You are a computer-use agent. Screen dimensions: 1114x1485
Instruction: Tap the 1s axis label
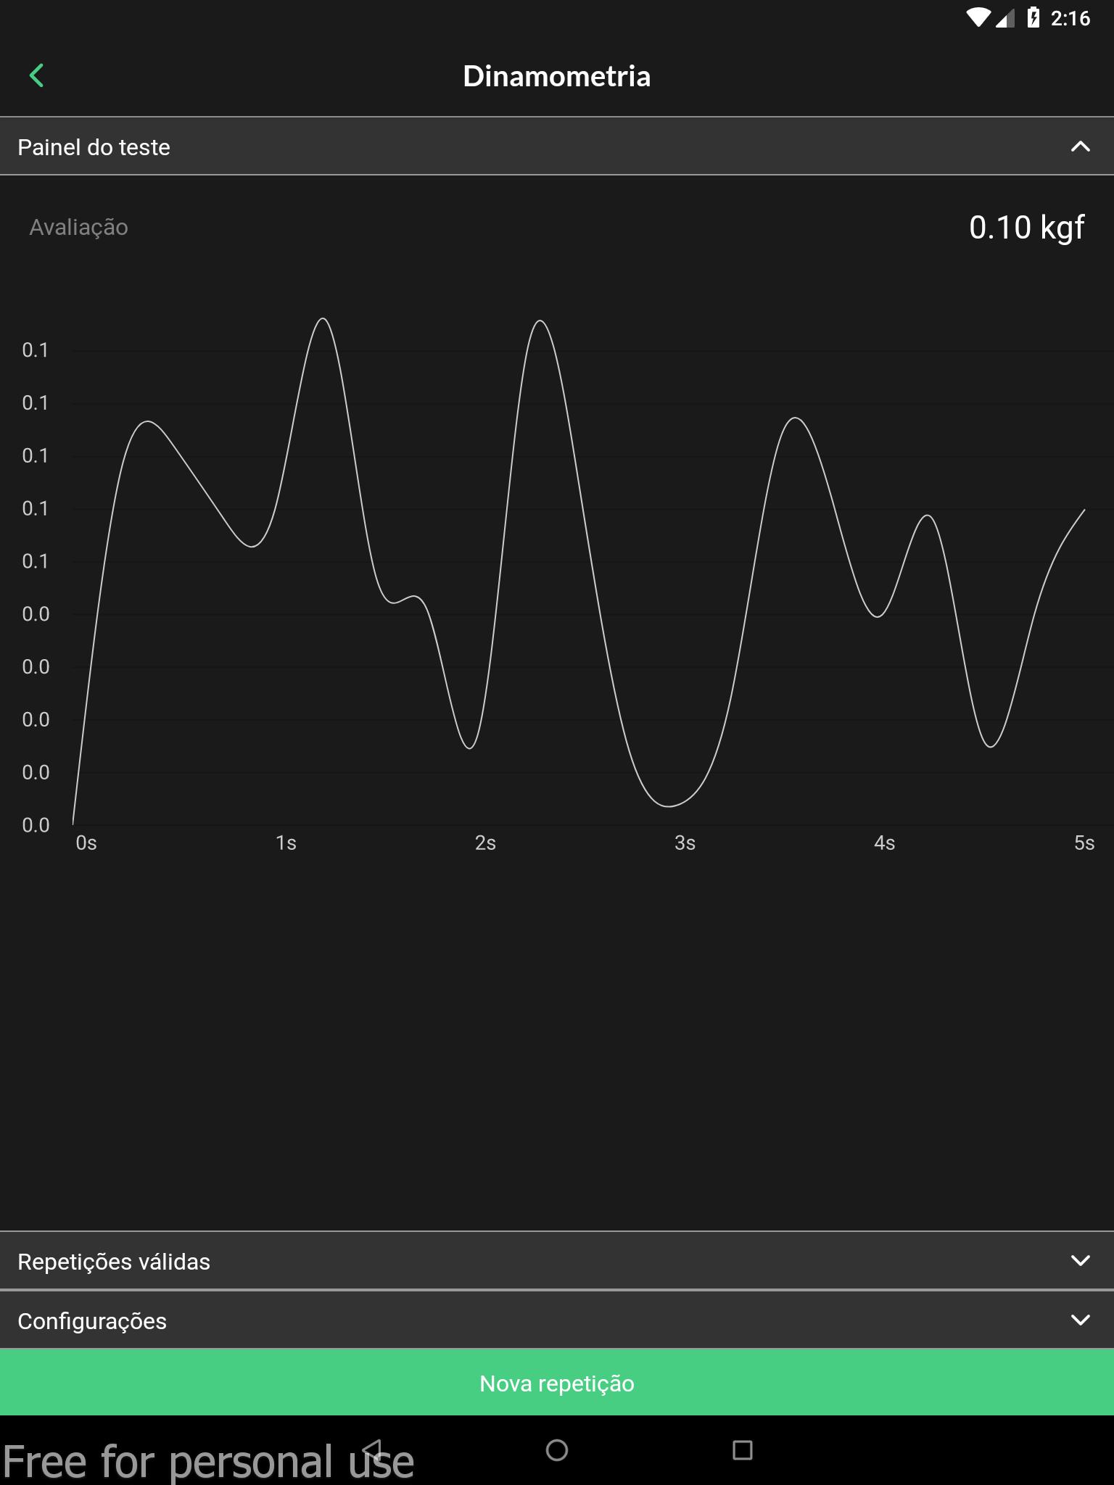click(x=286, y=843)
